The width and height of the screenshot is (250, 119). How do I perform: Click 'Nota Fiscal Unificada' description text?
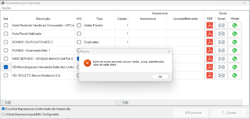[x=27, y=34]
